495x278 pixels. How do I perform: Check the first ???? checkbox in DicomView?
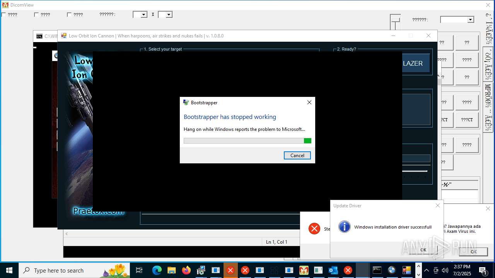(x=3, y=15)
